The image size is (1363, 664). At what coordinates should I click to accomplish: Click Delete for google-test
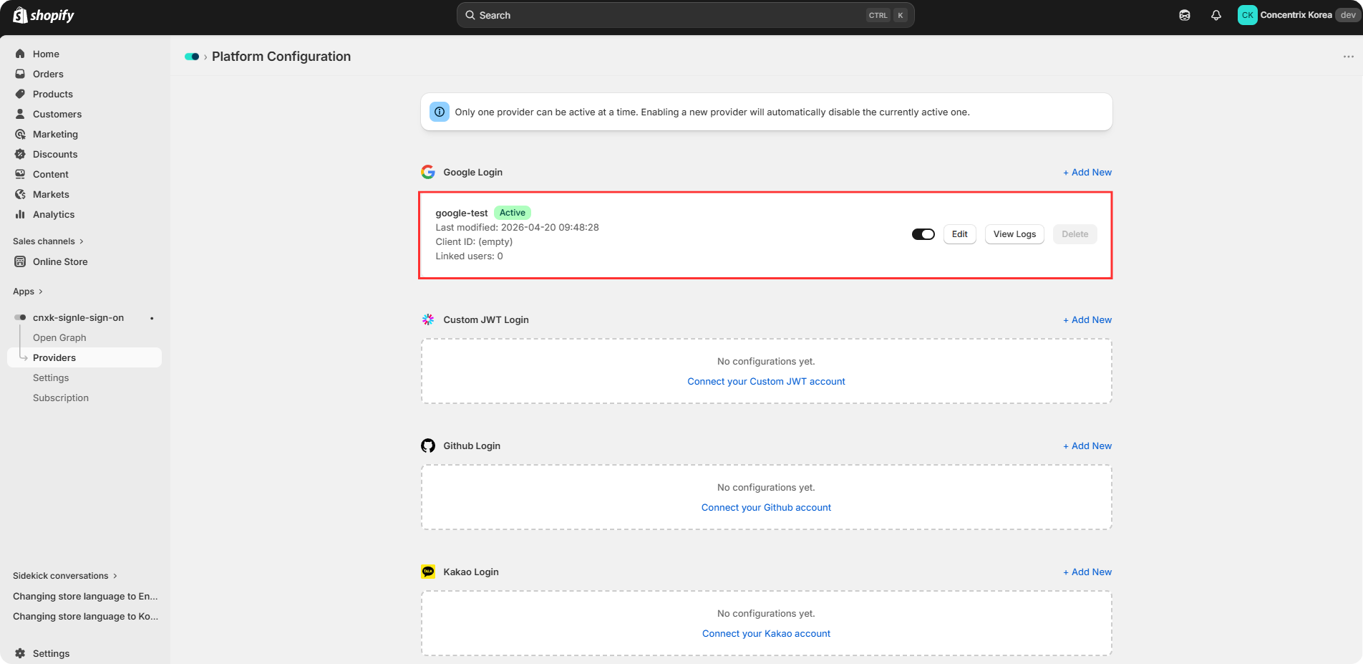pyautogui.click(x=1075, y=234)
